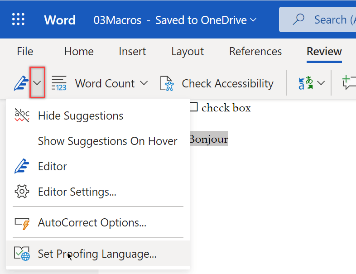Screen dimensions: 356x274
Task: Click the highlighted word Bonjour
Action: tap(209, 139)
